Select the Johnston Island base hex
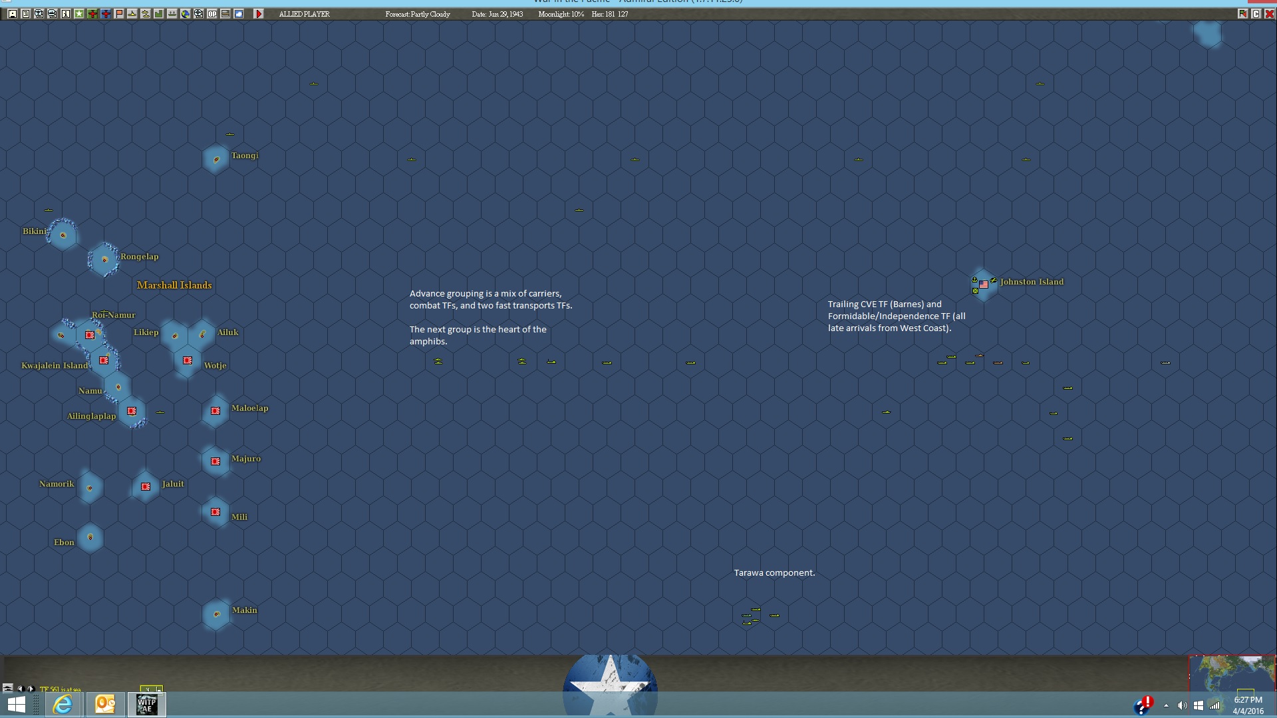1277x718 pixels. click(984, 285)
